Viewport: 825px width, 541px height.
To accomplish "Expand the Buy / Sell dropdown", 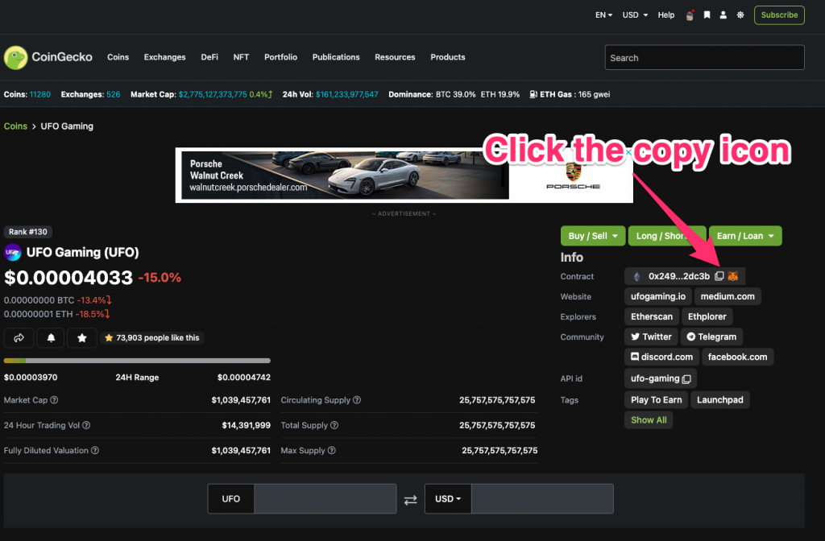I will click(x=593, y=236).
